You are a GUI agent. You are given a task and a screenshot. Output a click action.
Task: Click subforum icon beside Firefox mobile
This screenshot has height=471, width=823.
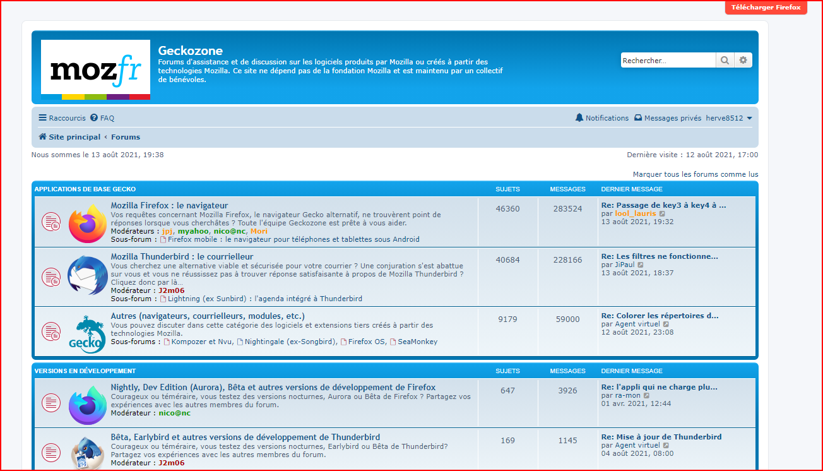pos(163,240)
